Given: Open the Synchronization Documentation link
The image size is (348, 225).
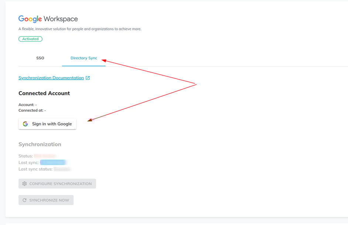Looking at the screenshot, I should pyautogui.click(x=51, y=77).
